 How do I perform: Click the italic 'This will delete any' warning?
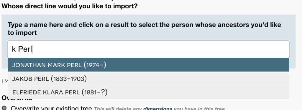coord(118,109)
